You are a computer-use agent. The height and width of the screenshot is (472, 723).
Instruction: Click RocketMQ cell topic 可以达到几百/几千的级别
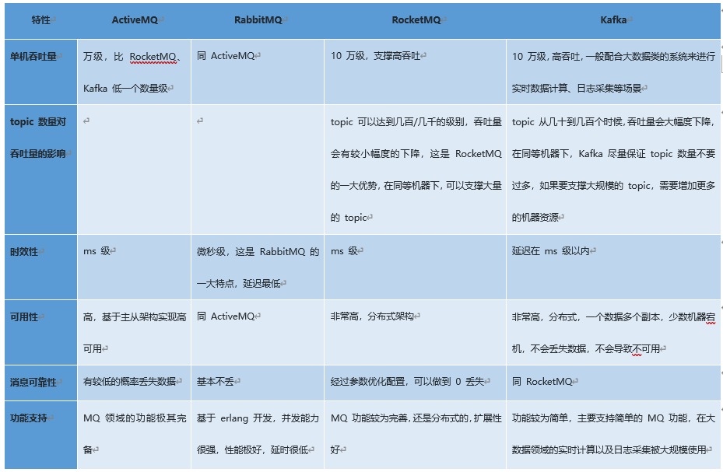(x=416, y=170)
